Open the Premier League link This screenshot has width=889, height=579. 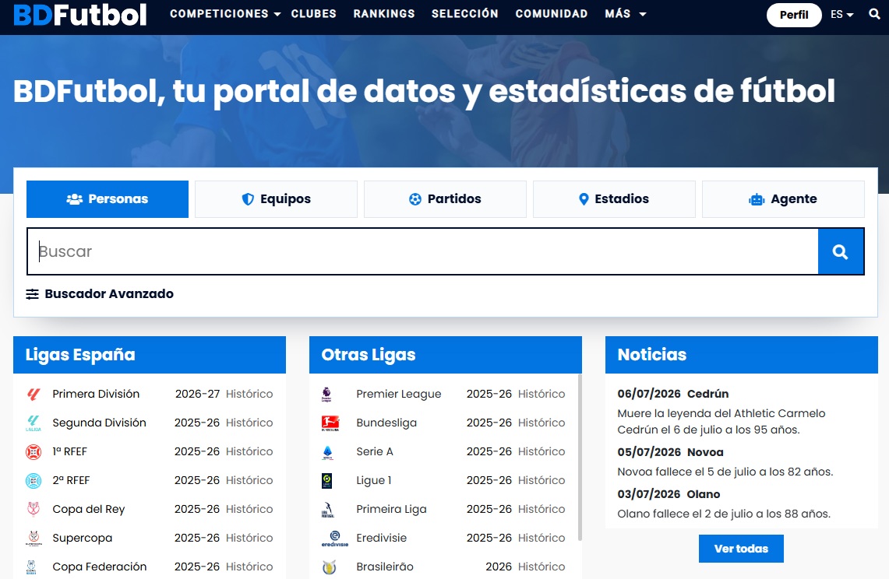coord(399,395)
